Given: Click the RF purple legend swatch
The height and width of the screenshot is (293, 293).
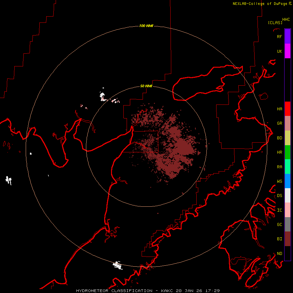Looking at the screenshot, I should 287,36.
